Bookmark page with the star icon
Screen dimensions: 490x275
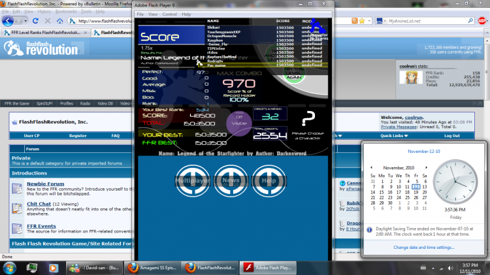[x=362, y=21]
